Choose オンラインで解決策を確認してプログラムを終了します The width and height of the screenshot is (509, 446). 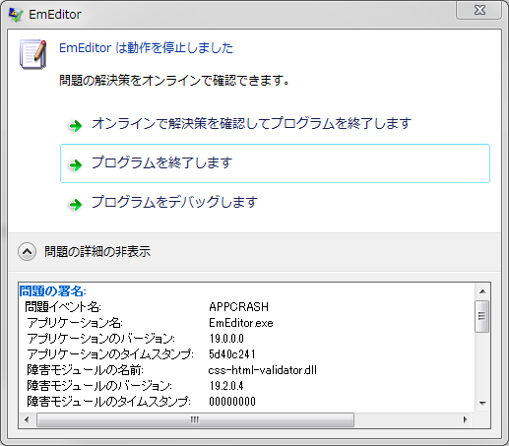tap(275, 124)
